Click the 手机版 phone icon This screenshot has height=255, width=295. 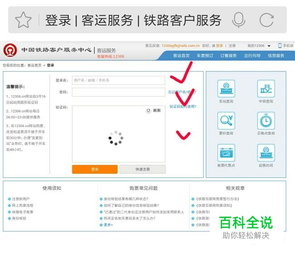coord(280,45)
